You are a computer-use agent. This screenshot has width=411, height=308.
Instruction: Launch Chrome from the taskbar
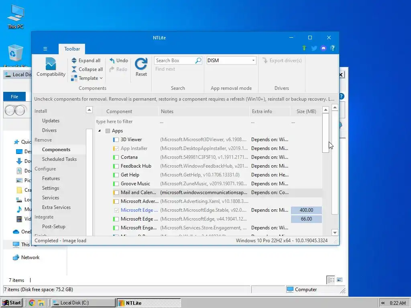pos(32,303)
